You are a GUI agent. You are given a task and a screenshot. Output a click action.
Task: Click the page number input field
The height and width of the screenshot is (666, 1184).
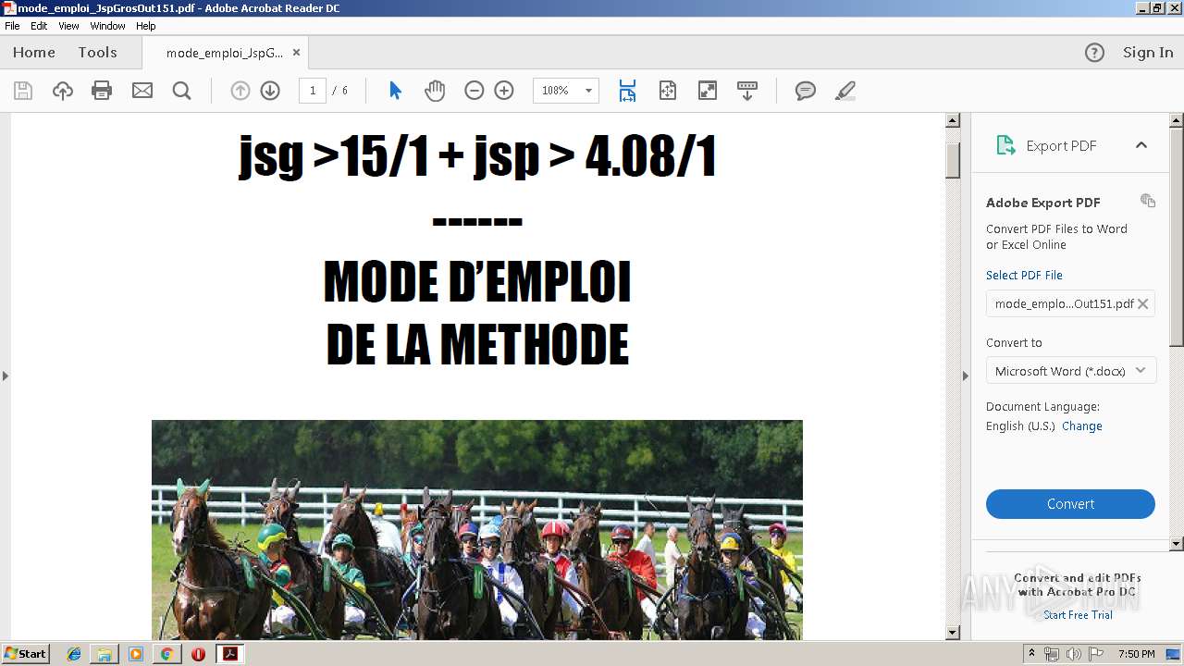[313, 91]
